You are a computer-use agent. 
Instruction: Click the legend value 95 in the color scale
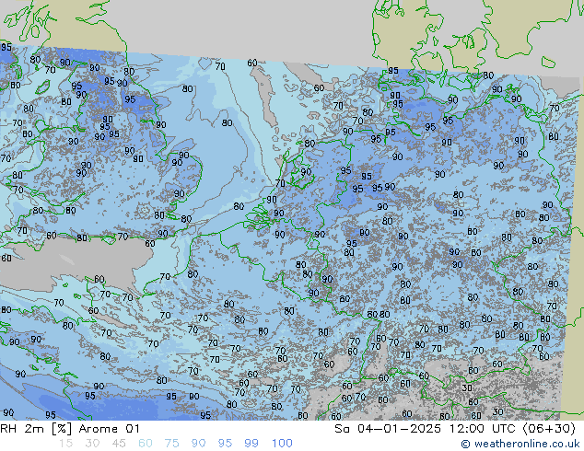225,444
